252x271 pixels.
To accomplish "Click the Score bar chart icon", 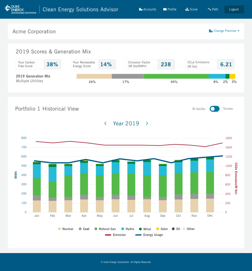I will pyautogui.click(x=187, y=9).
